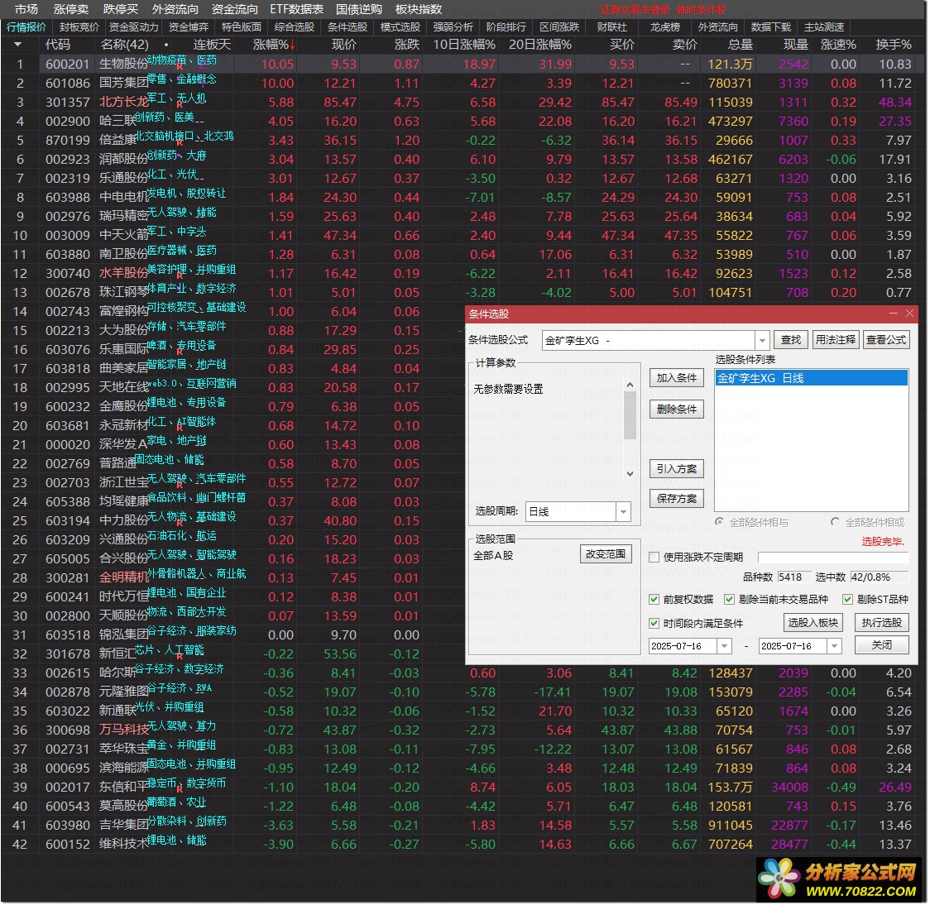Select 金矿孪生XG 日线 in condition list
Screen dimensions: 930x905
pos(812,378)
